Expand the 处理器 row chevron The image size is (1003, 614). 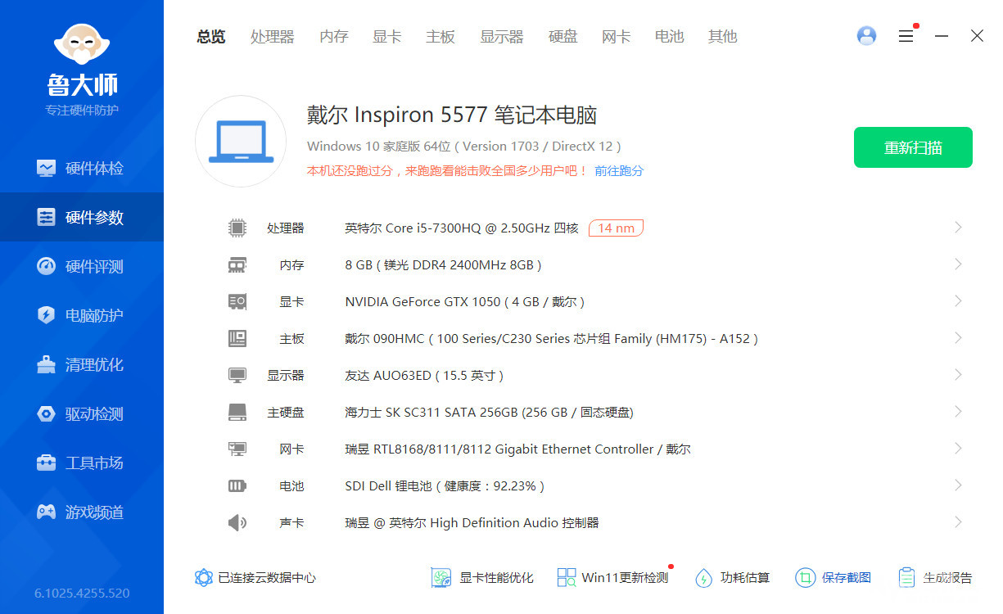point(958,228)
